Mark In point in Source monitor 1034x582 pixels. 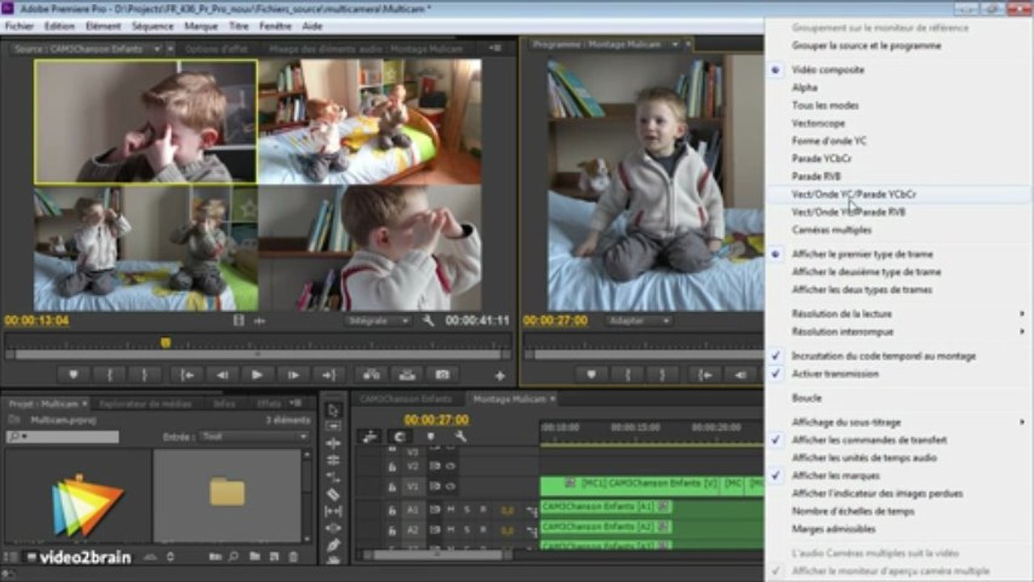click(109, 375)
